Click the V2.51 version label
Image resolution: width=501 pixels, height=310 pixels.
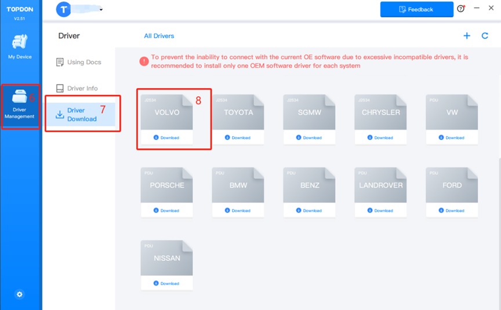pyautogui.click(x=20, y=19)
